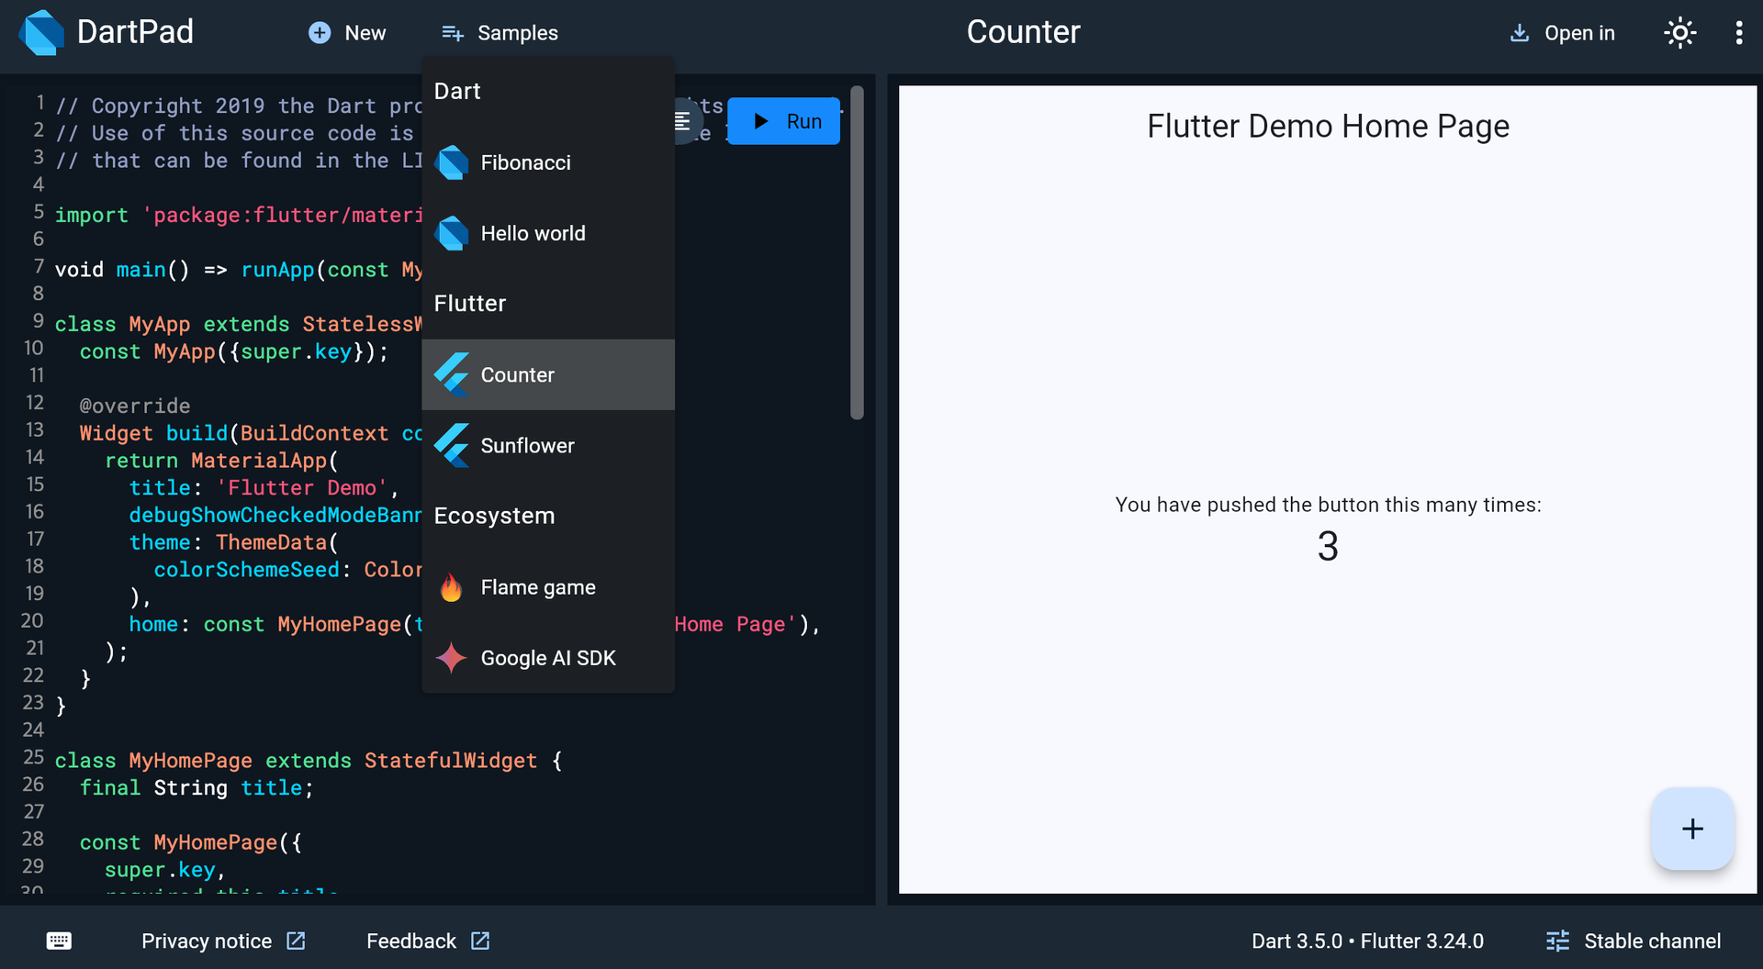Open the Stable channel selector
Image resolution: width=1763 pixels, height=969 pixels.
1634,941
